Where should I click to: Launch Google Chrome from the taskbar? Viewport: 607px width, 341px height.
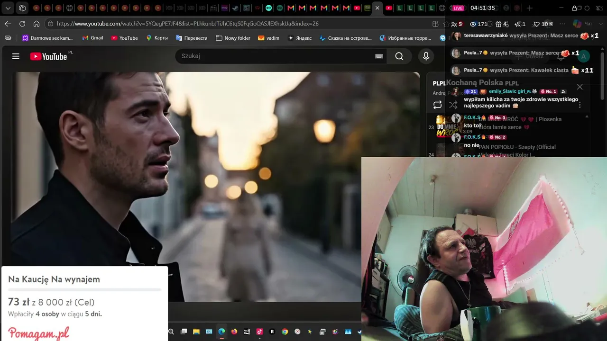click(285, 332)
